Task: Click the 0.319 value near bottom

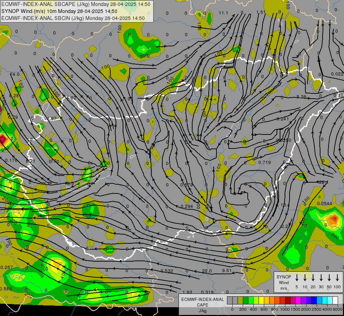Action: click(207, 292)
